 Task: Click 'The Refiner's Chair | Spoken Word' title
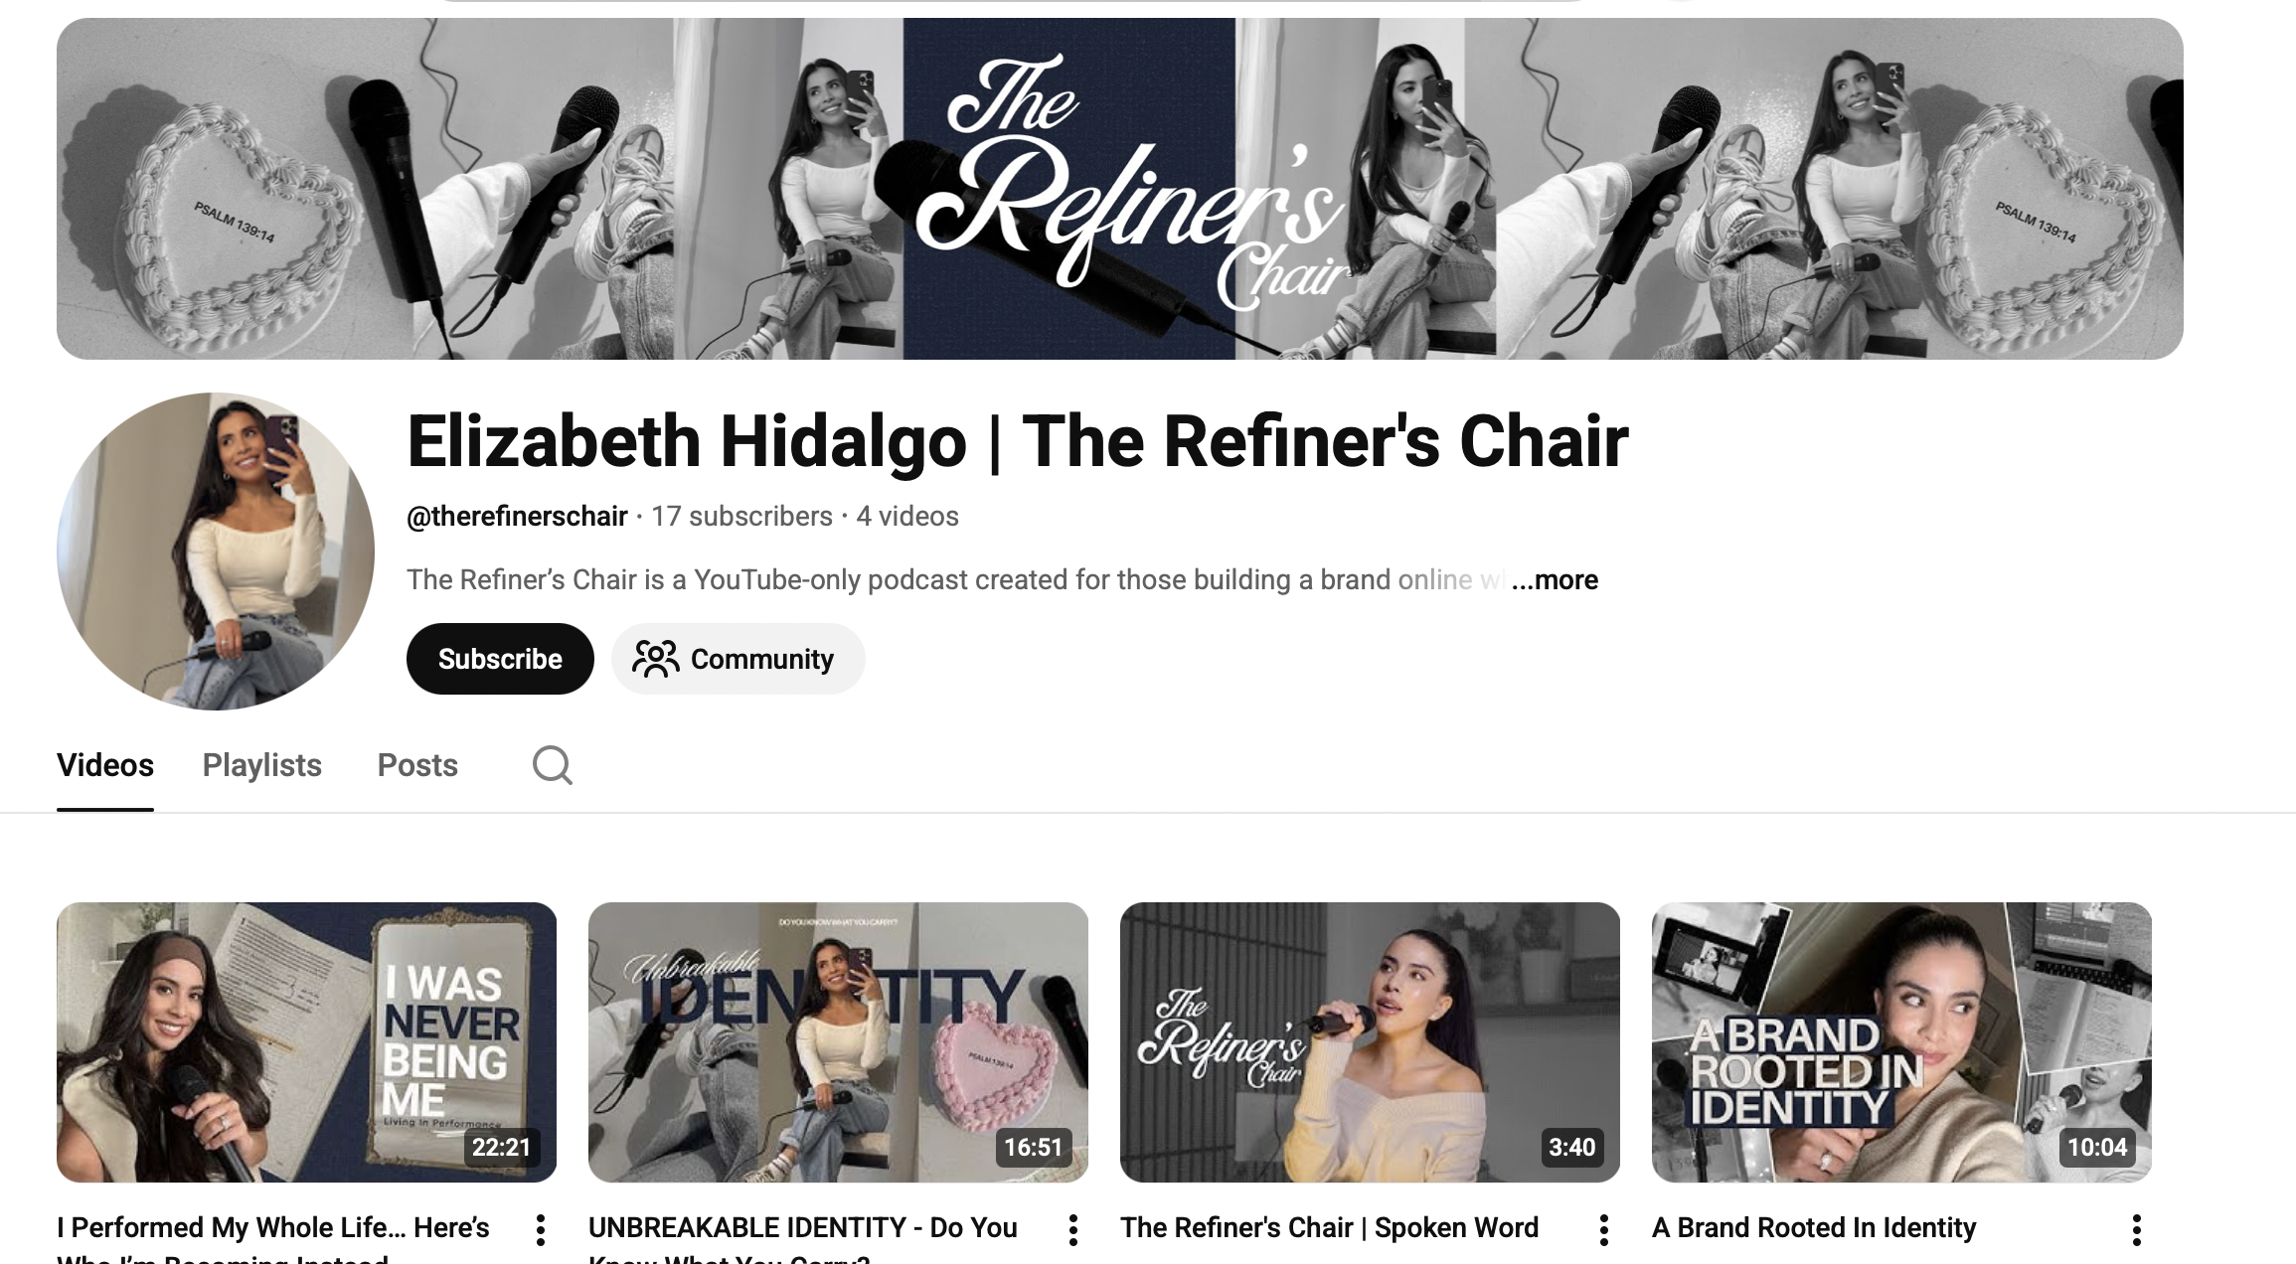[1329, 1228]
